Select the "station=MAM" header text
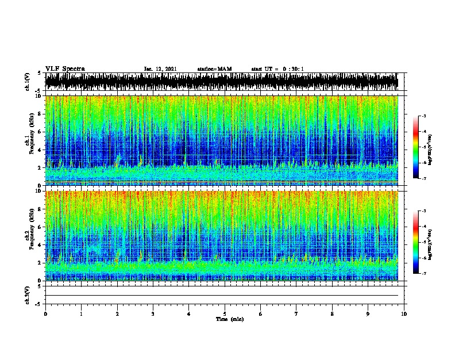 (214, 69)
